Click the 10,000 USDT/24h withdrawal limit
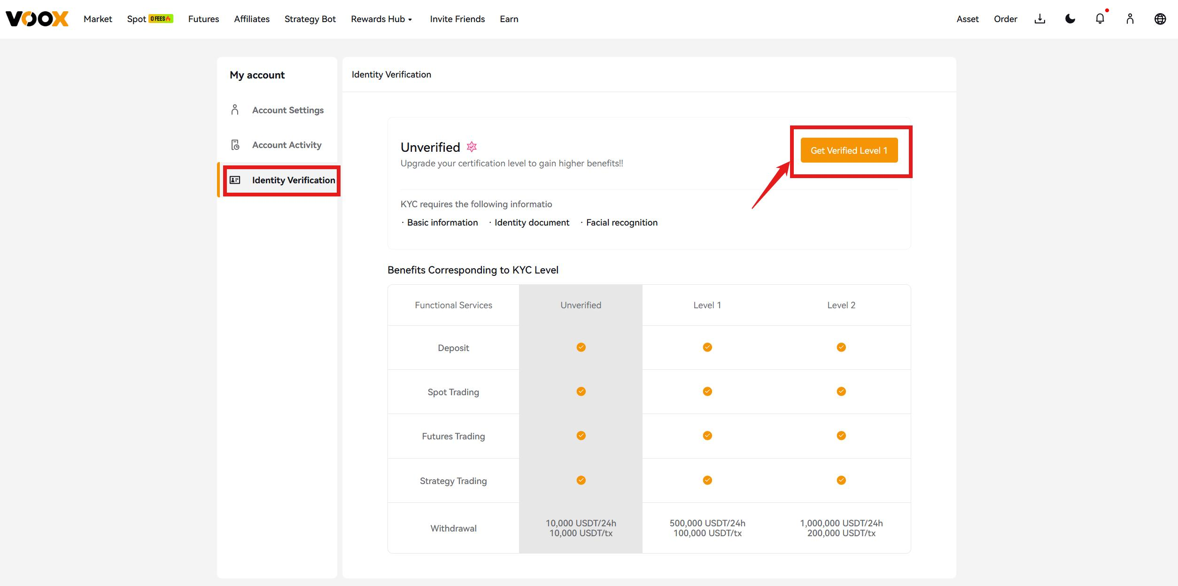The width and height of the screenshot is (1178, 586). point(581,523)
